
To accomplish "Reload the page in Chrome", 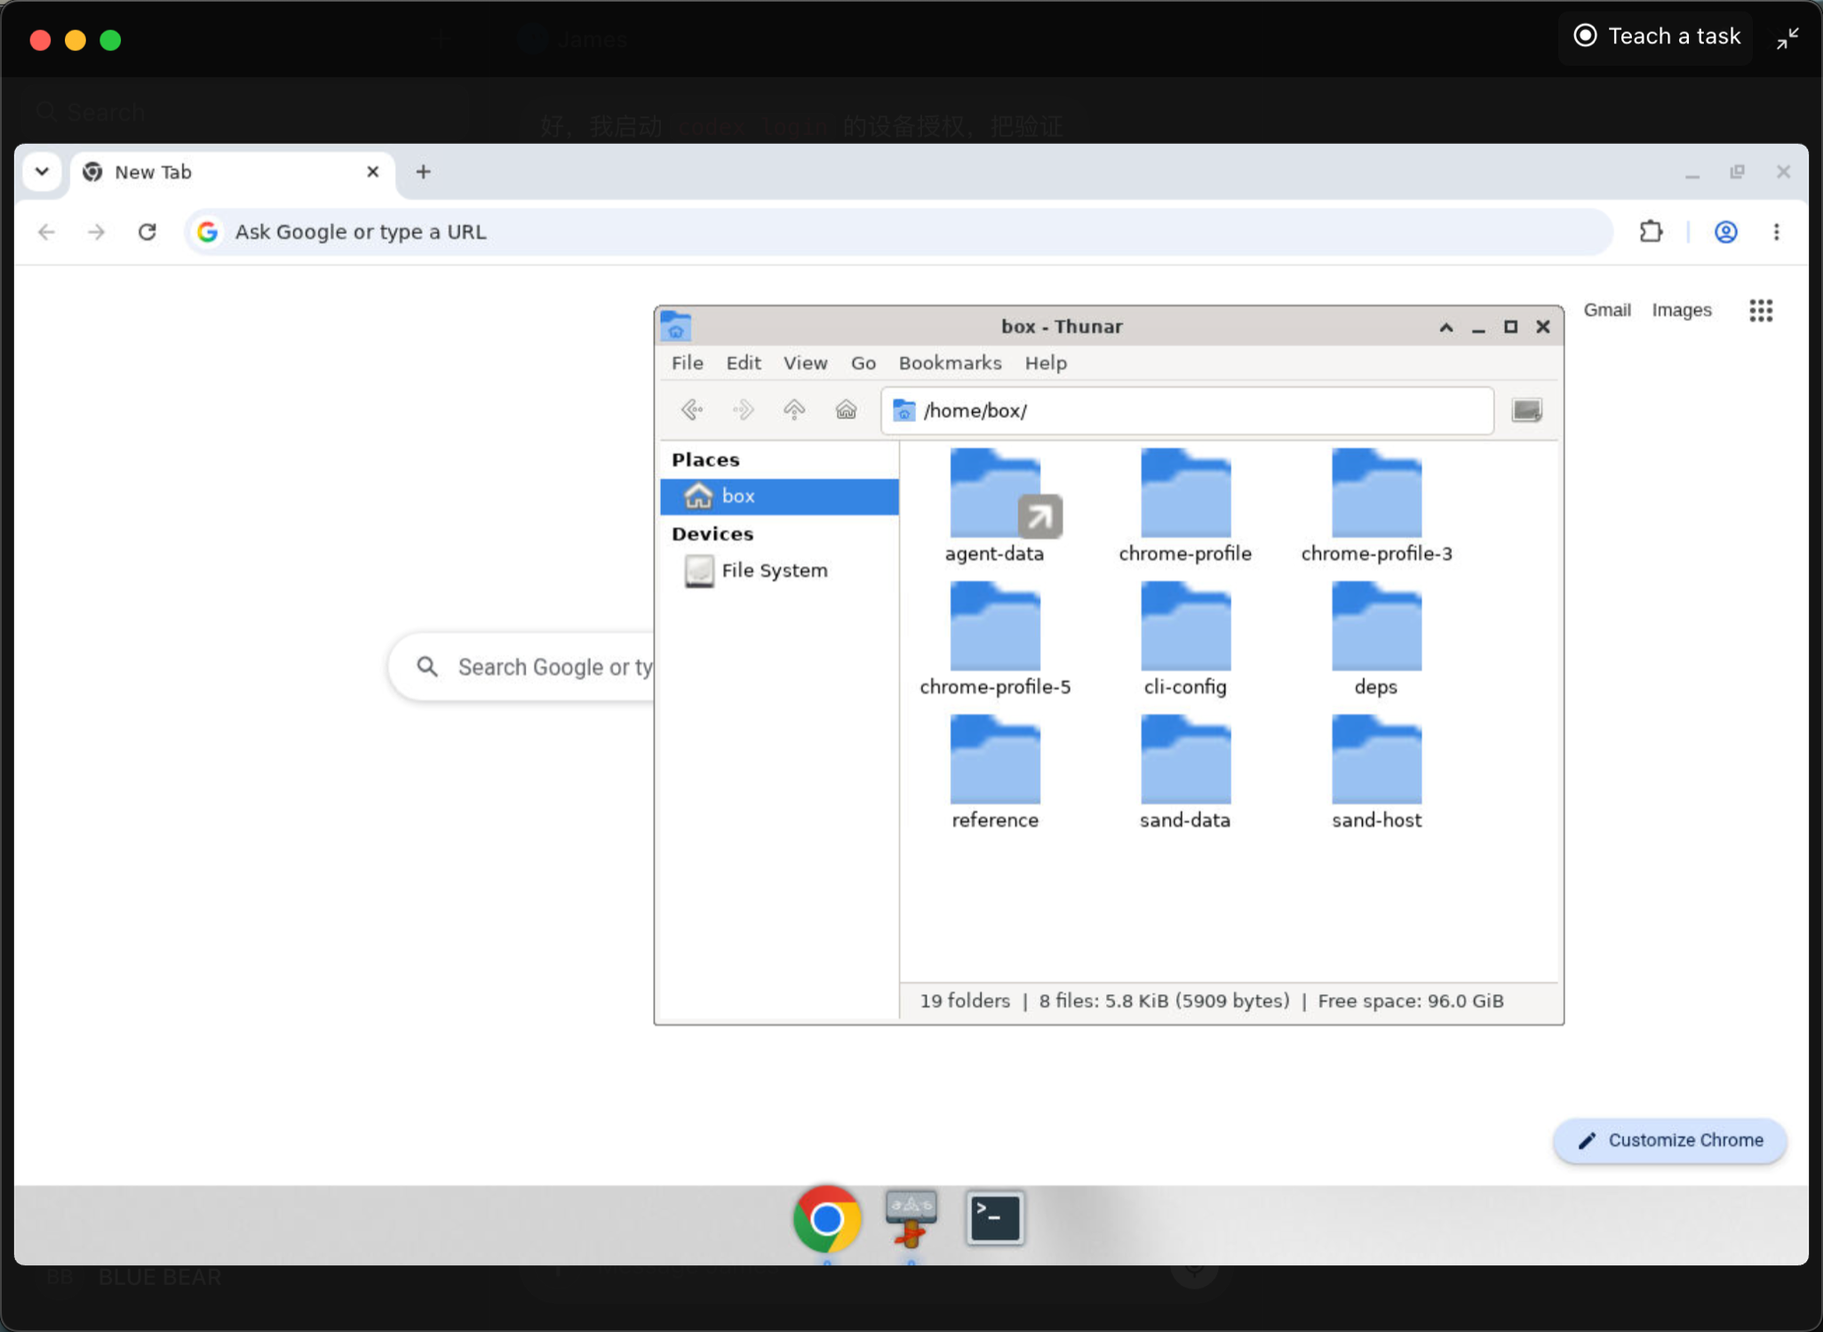I will coord(147,232).
